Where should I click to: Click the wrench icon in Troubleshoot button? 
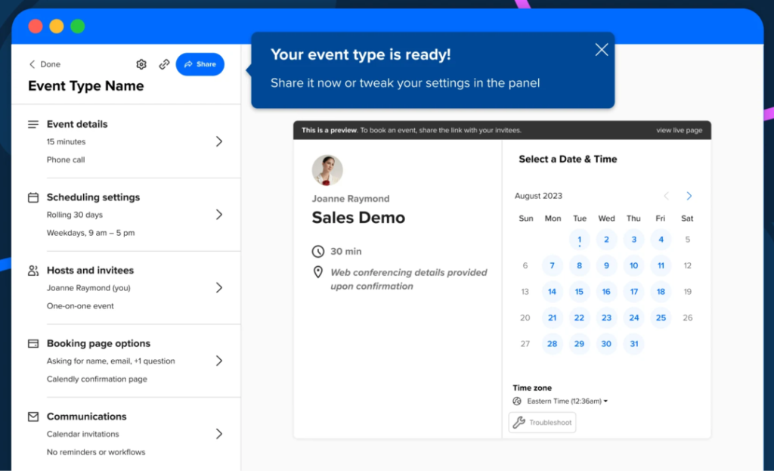coord(519,423)
